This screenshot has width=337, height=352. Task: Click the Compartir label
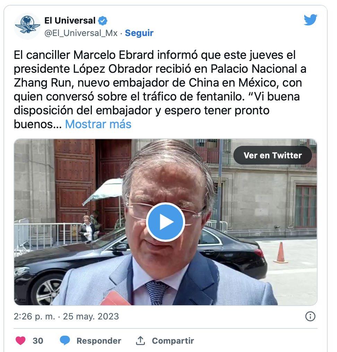173,341
